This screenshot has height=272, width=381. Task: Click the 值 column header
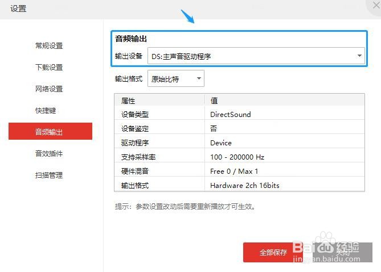click(285, 101)
